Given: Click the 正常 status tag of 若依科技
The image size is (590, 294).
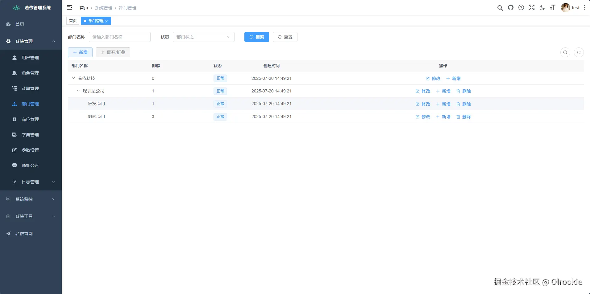Looking at the screenshot, I should [220, 78].
